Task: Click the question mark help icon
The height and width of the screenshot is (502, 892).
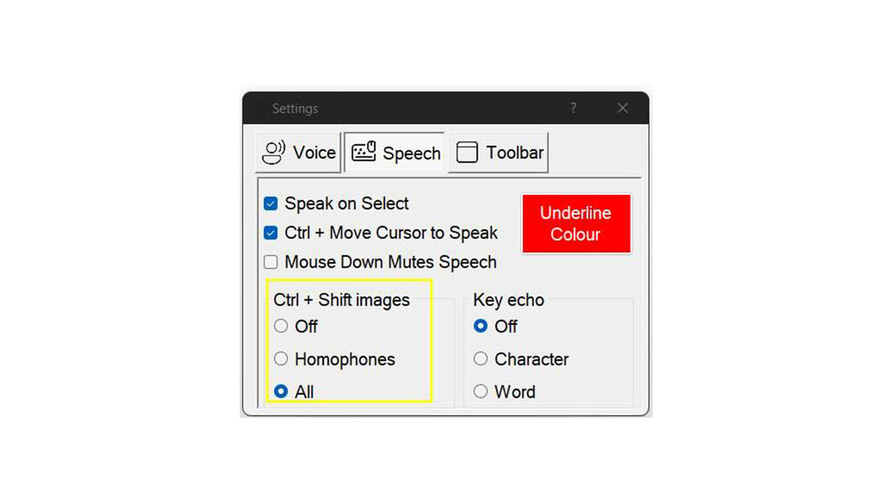Action: point(573,108)
